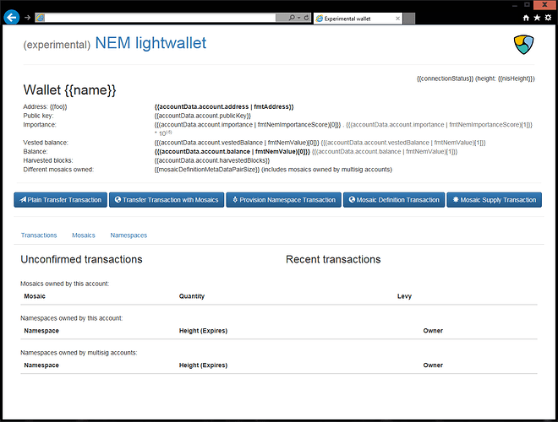
Task: Click the mosaicDefinitionMetaDataPairSize text
Action: point(207,170)
